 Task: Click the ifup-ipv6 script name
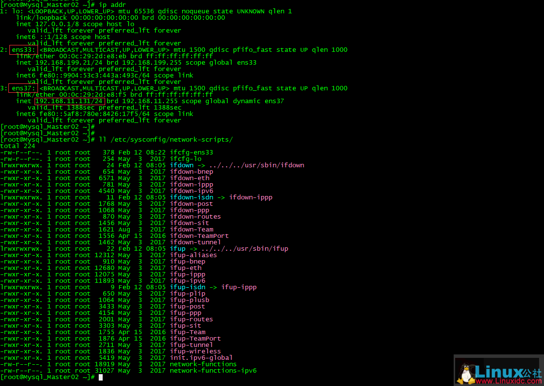click(x=188, y=280)
